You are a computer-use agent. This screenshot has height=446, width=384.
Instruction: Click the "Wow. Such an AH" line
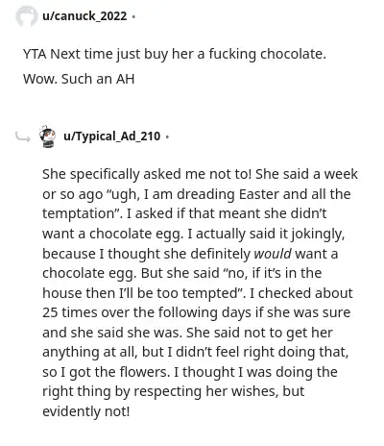pos(79,79)
